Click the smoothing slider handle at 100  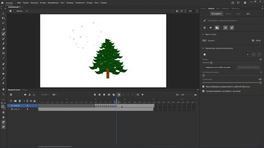260,83
